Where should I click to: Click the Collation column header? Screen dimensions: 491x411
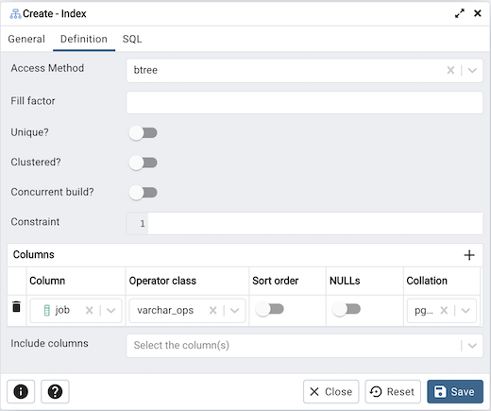coord(427,281)
